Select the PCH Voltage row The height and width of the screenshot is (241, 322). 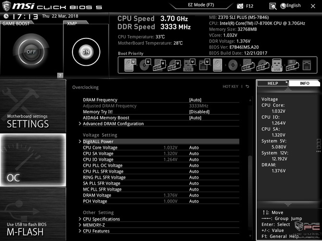tap(161, 201)
